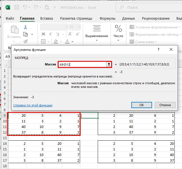Click cell A9 containing 20

click(17, 116)
